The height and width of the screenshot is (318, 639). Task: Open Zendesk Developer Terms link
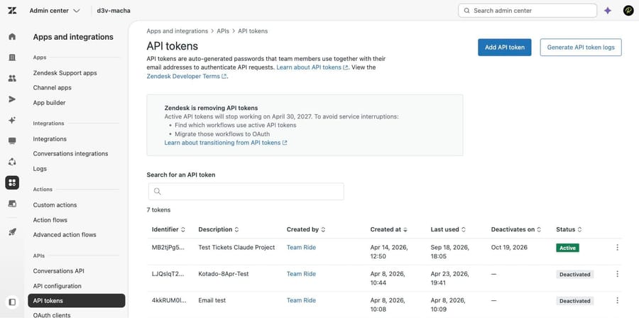(186, 76)
